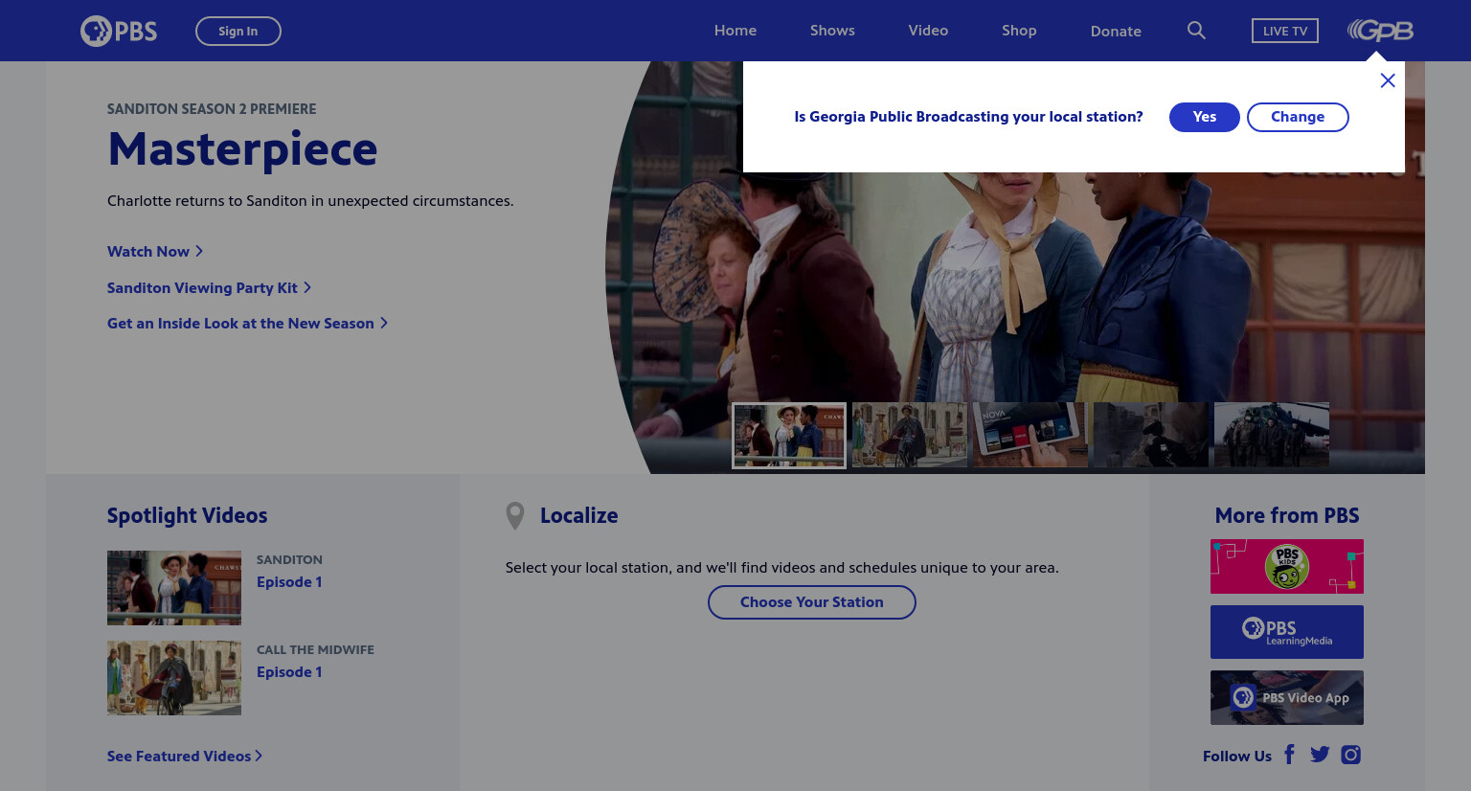Click the Sign In button

(238, 31)
